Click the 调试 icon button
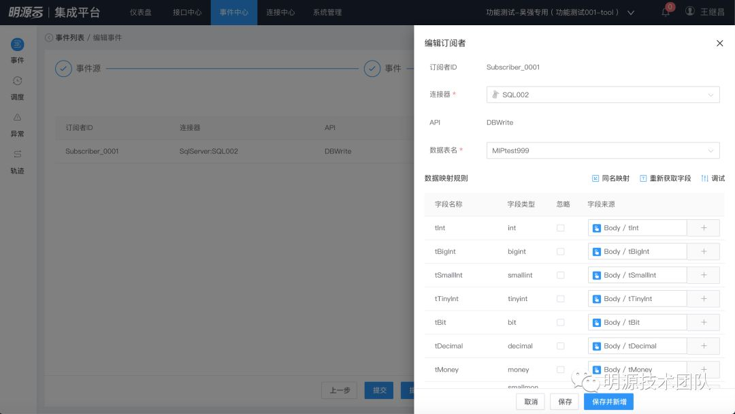735x414 pixels. [704, 178]
